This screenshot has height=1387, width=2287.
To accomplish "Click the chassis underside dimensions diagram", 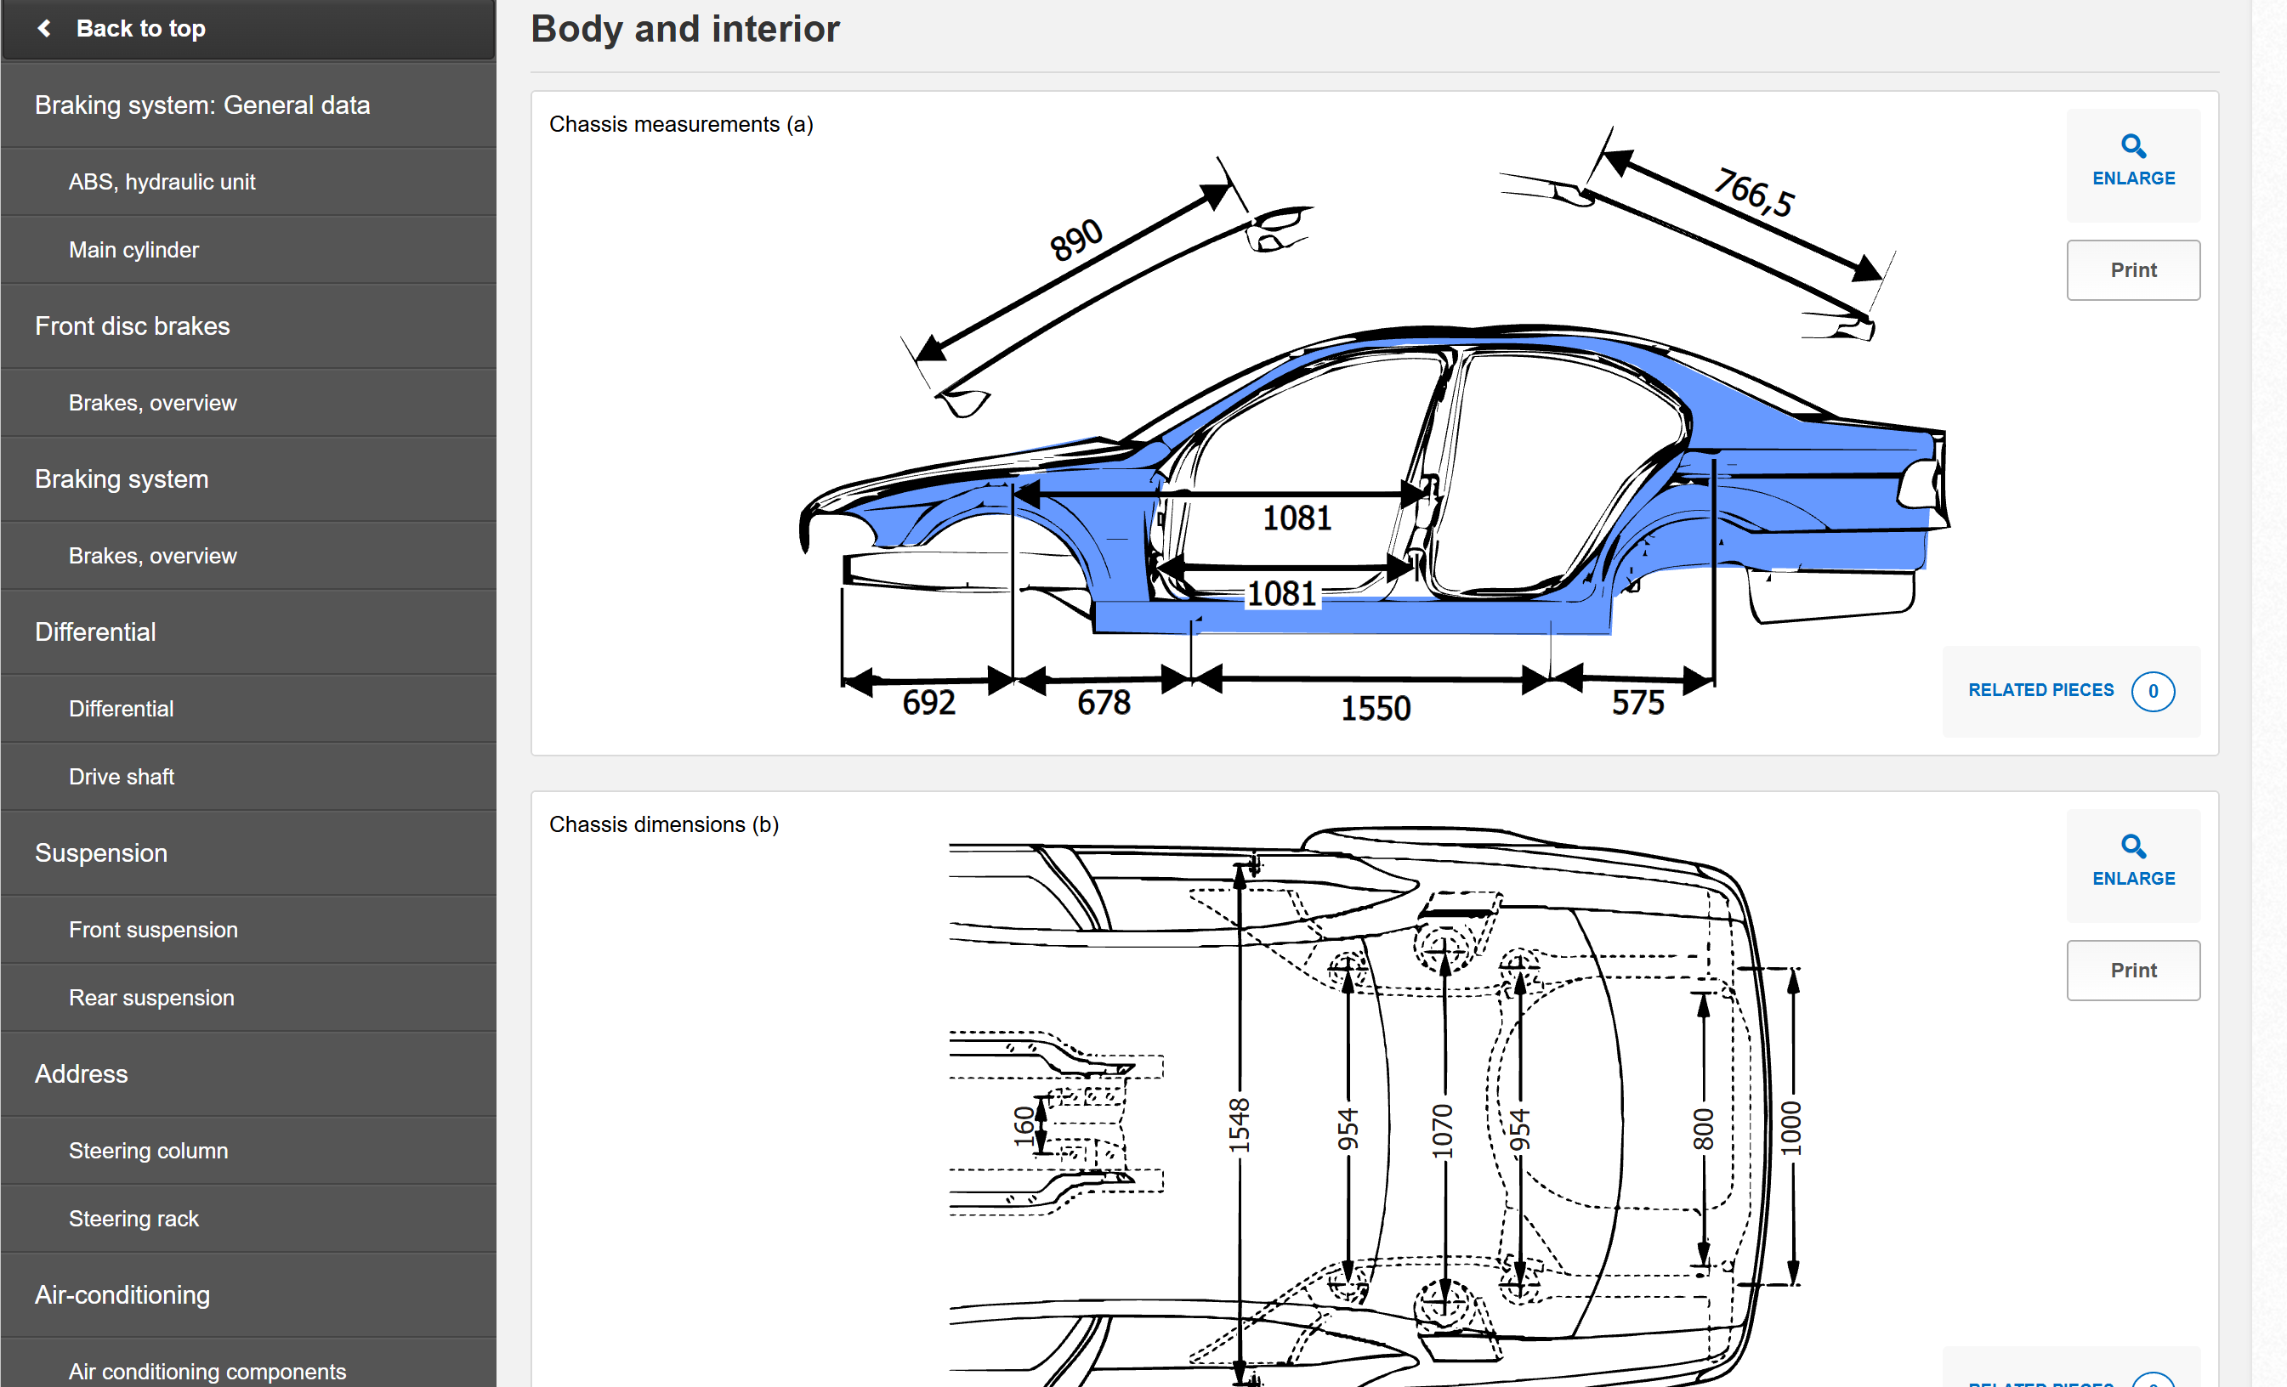I will click(x=1374, y=1106).
